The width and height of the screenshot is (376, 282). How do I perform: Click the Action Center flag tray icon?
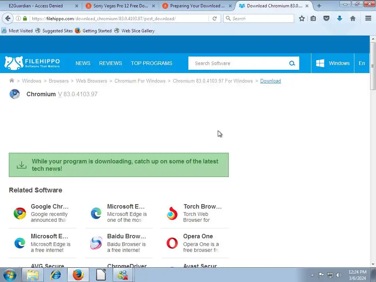pos(321,275)
